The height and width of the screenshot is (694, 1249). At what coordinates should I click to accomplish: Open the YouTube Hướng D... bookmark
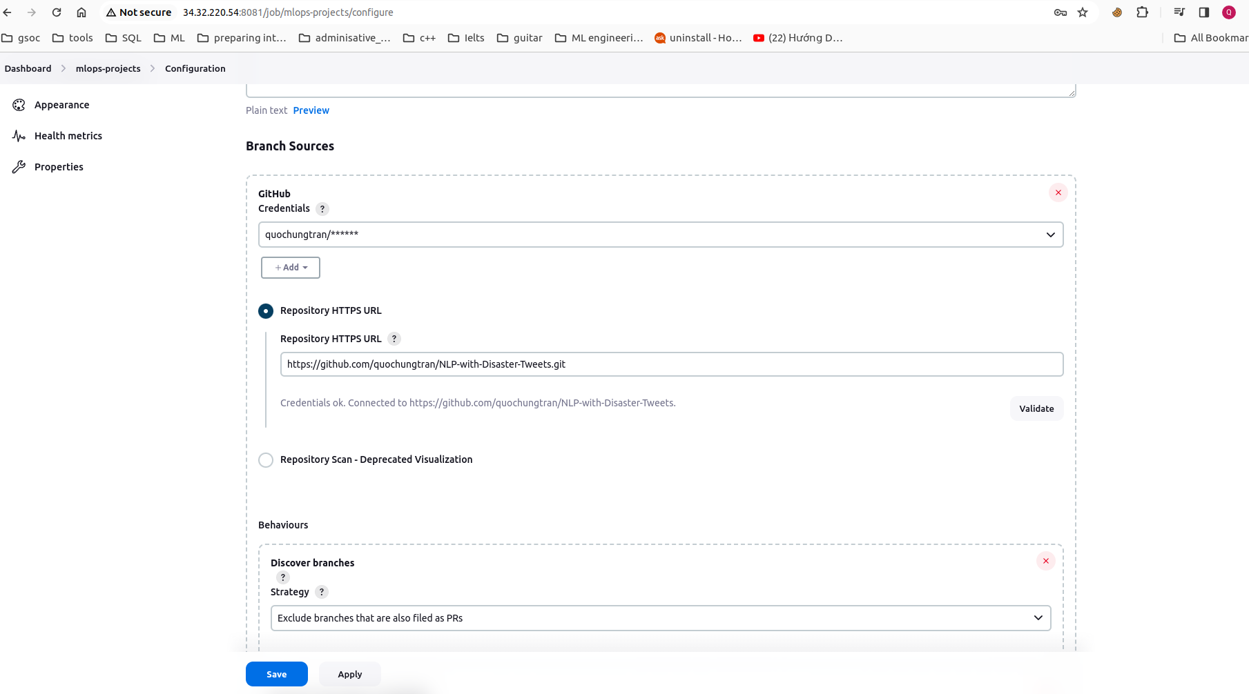coord(798,38)
